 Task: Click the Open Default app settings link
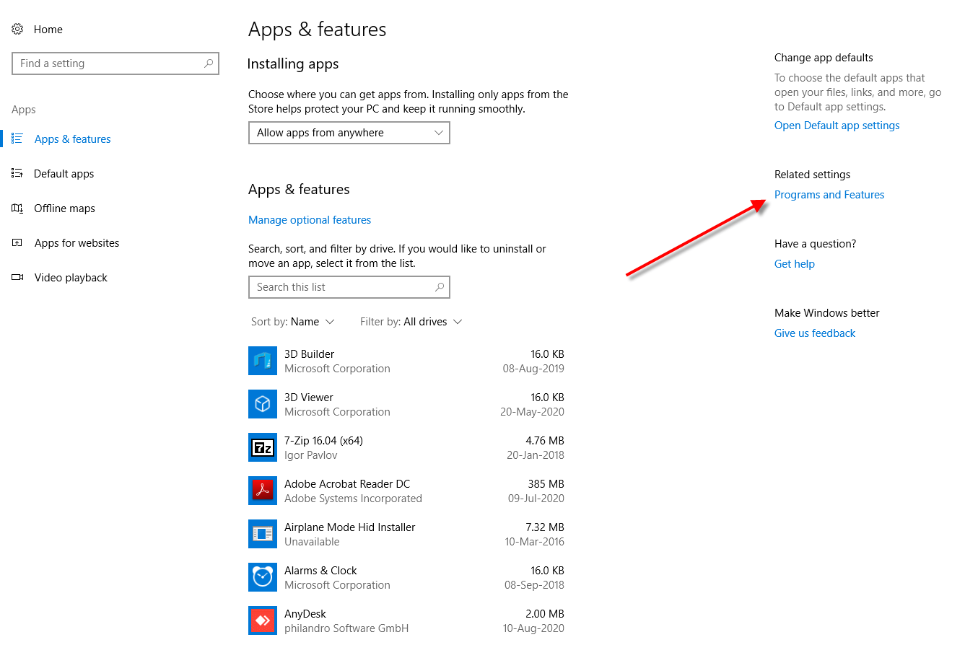837,126
